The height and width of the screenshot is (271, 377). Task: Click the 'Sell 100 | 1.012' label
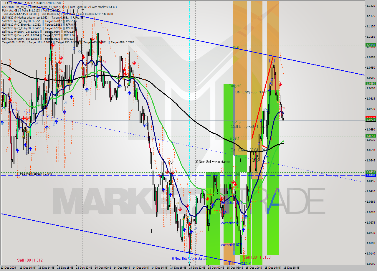tap(30, 260)
